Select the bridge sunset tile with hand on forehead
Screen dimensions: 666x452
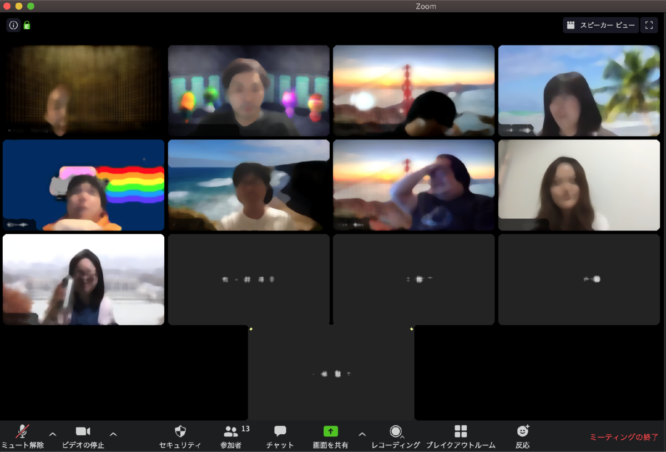[x=414, y=185]
